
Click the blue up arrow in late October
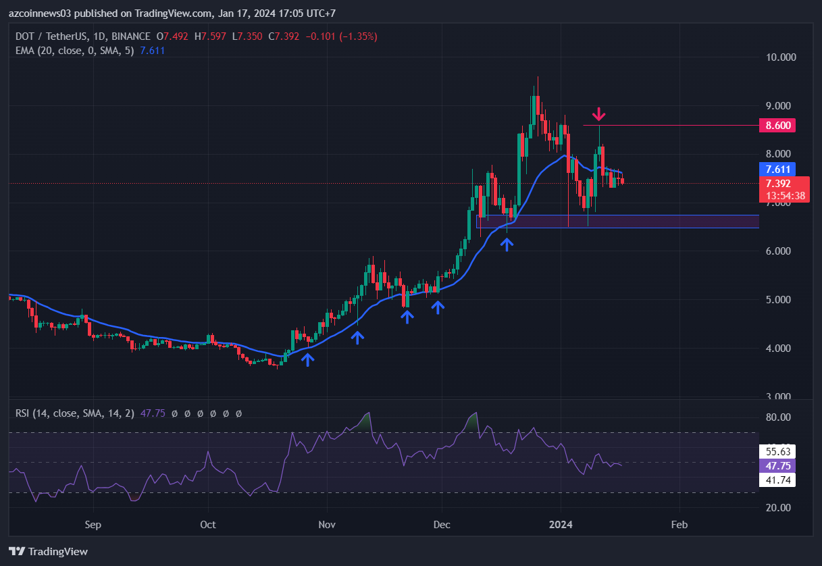click(308, 359)
